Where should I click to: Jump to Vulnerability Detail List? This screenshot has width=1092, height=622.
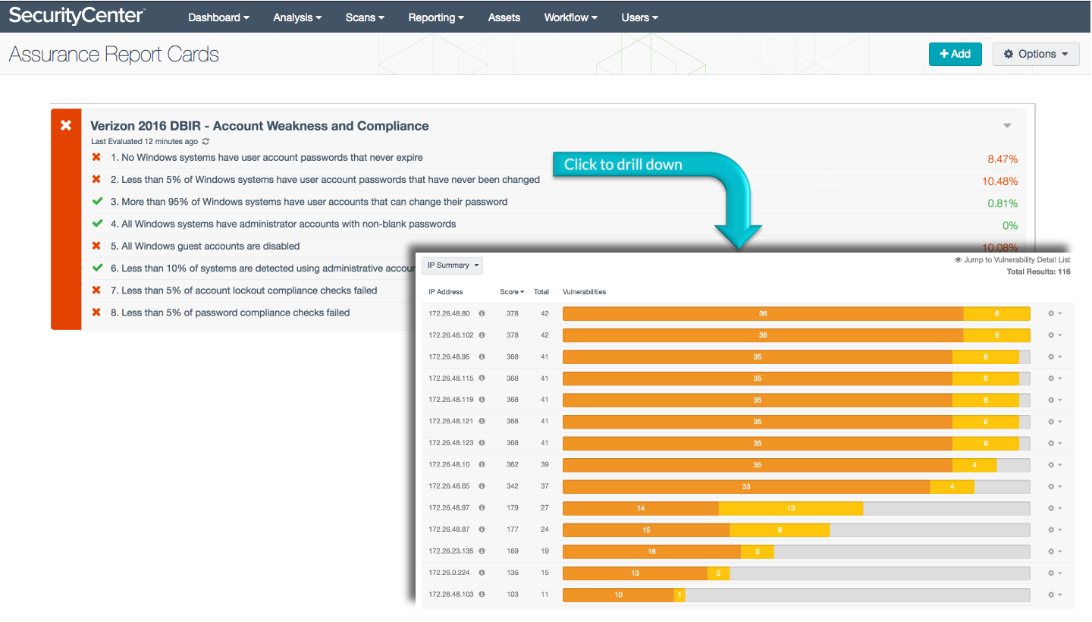click(x=1012, y=259)
